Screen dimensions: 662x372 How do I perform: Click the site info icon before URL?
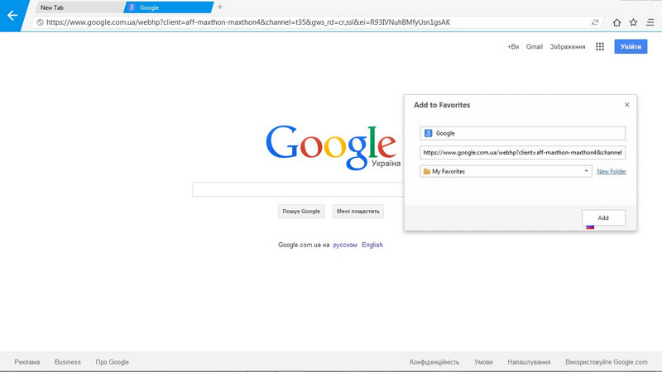[x=40, y=22]
